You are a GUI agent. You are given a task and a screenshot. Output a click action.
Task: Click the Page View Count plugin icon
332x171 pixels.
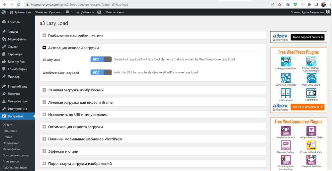[311, 78]
